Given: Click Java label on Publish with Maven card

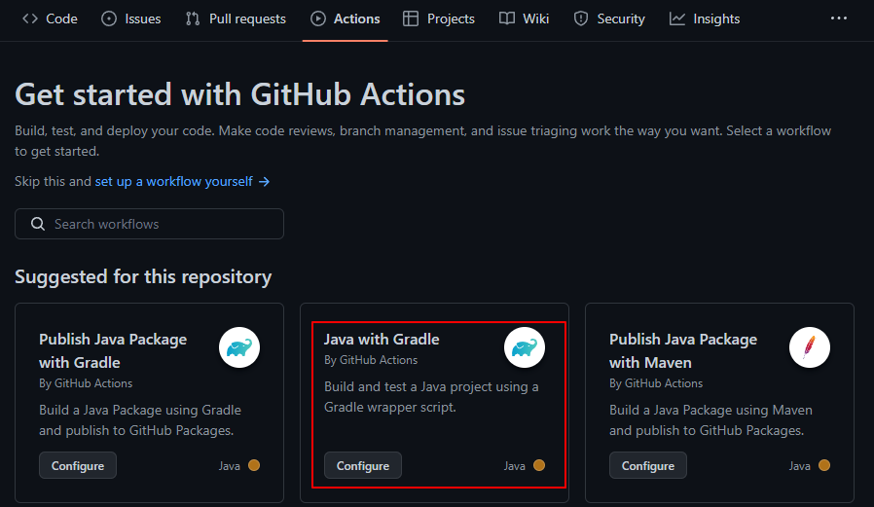Looking at the screenshot, I should tap(799, 466).
